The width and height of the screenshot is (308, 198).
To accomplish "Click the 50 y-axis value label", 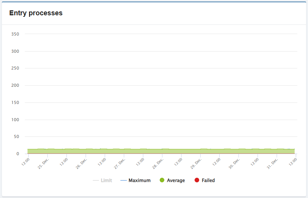I will (x=16, y=136).
